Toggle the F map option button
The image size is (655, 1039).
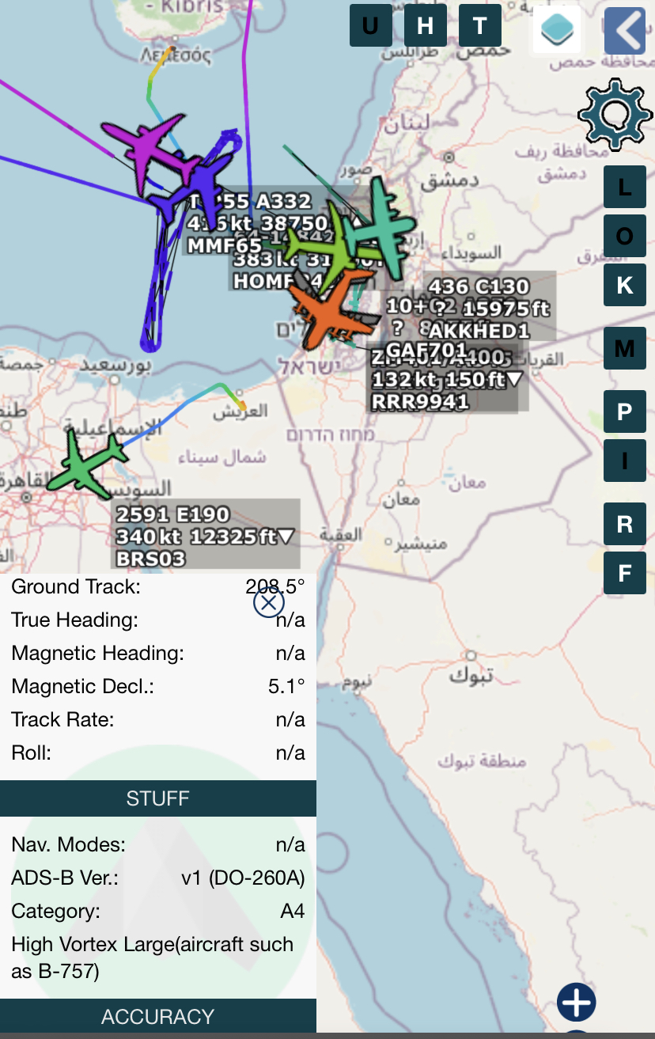[x=625, y=573]
